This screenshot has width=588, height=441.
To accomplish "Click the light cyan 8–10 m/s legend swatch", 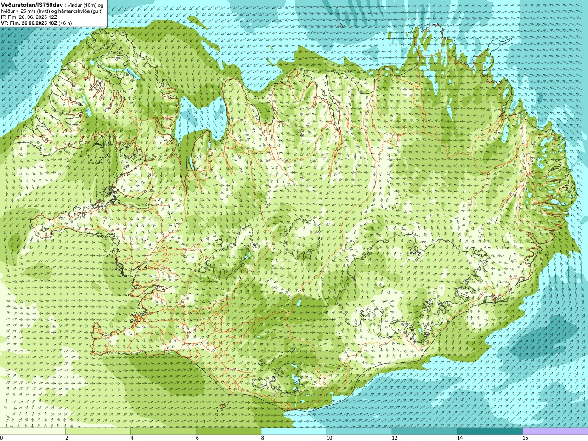I will click(294, 431).
